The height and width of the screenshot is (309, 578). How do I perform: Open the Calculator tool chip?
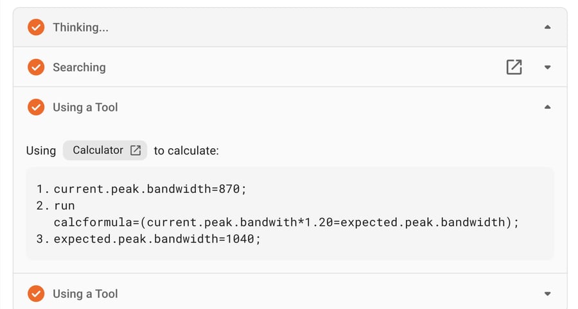coord(98,150)
